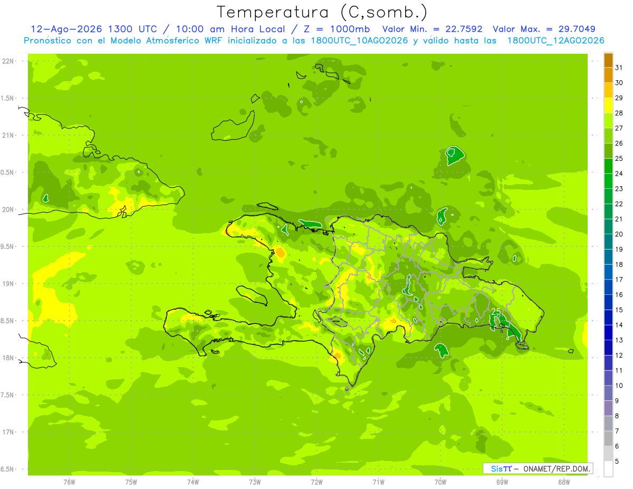Click the "68W" longitude axis label
Image resolution: width=633 pixels, height=489 pixels.
tap(564, 482)
